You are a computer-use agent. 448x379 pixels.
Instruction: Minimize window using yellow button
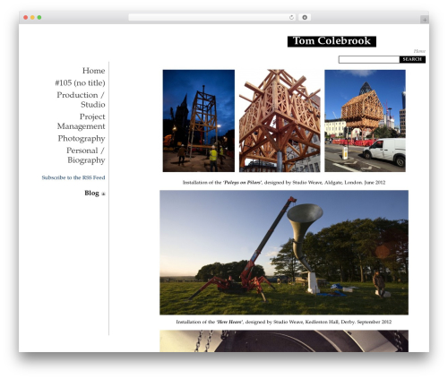32,17
